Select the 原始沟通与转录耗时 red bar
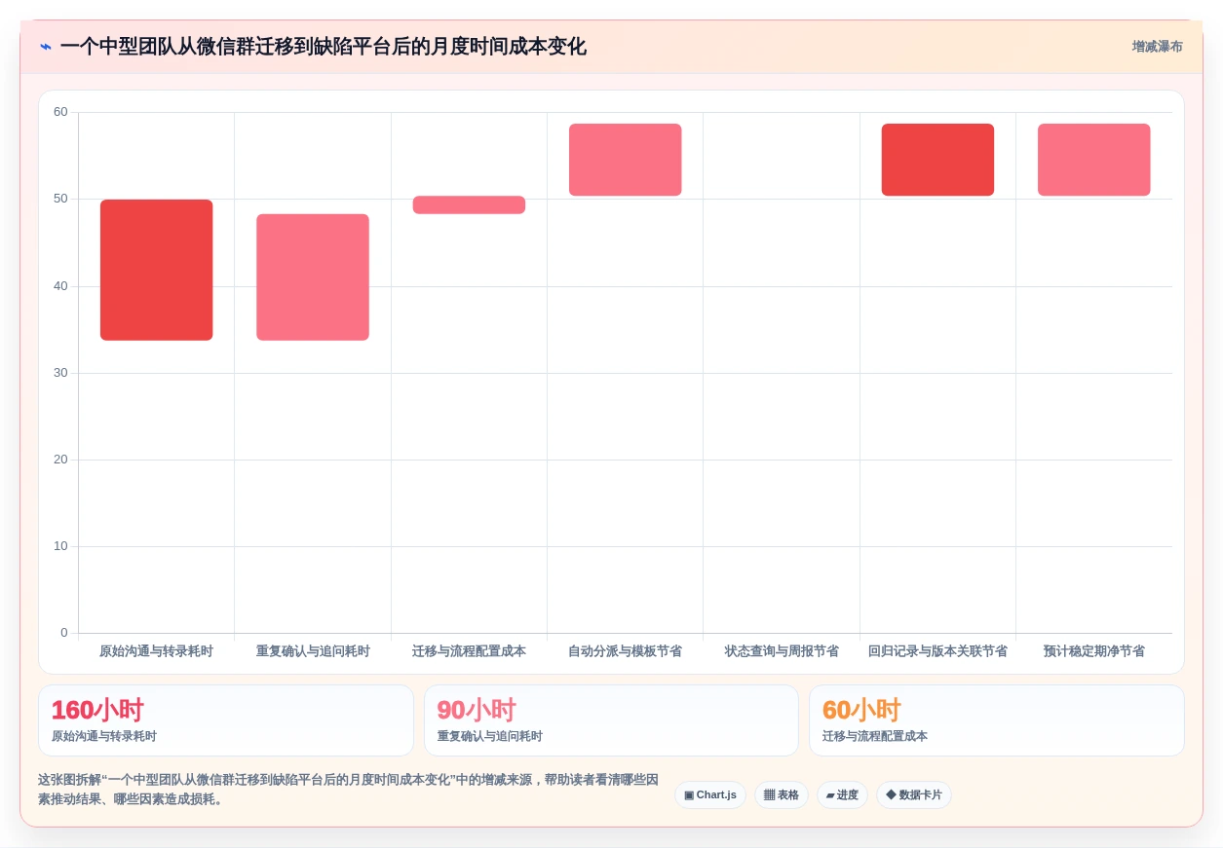 157,270
